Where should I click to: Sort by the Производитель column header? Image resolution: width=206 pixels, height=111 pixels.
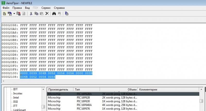point(58,89)
